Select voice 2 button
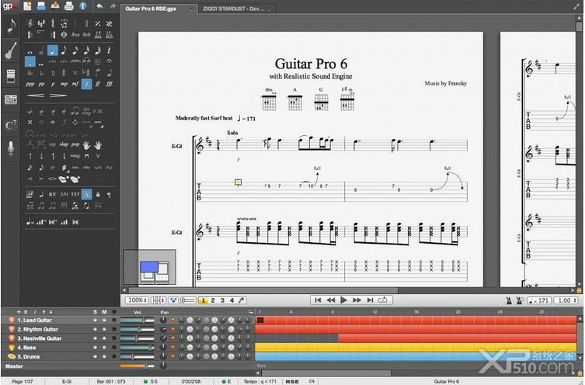 pyautogui.click(x=213, y=300)
